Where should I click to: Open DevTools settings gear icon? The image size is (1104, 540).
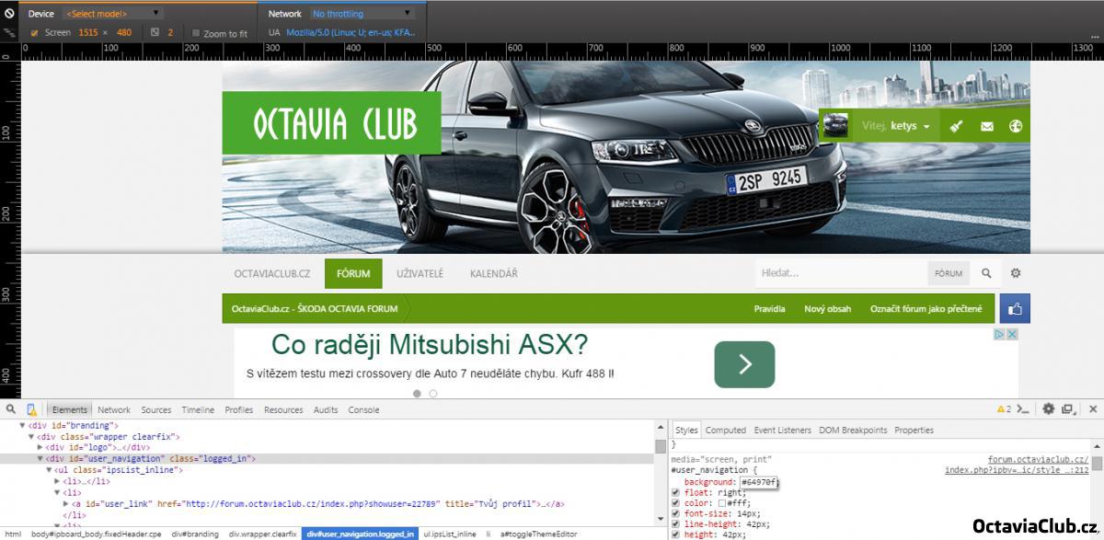(x=1047, y=409)
